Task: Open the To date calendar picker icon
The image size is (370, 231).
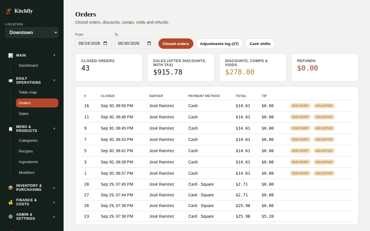Action: point(149,43)
